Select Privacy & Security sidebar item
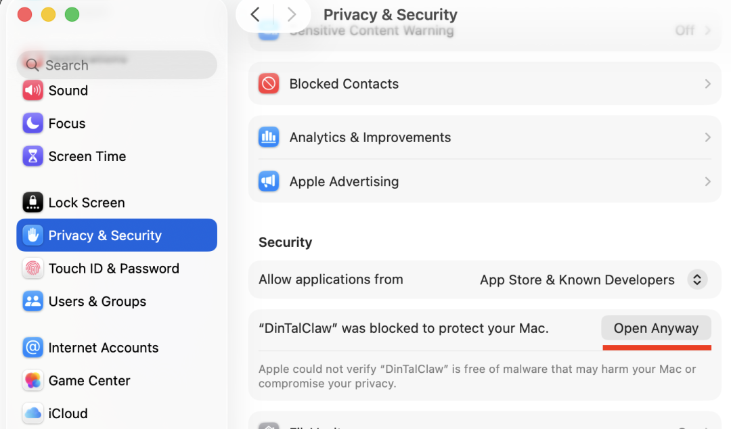Viewport: 731px width, 429px height. pos(116,235)
